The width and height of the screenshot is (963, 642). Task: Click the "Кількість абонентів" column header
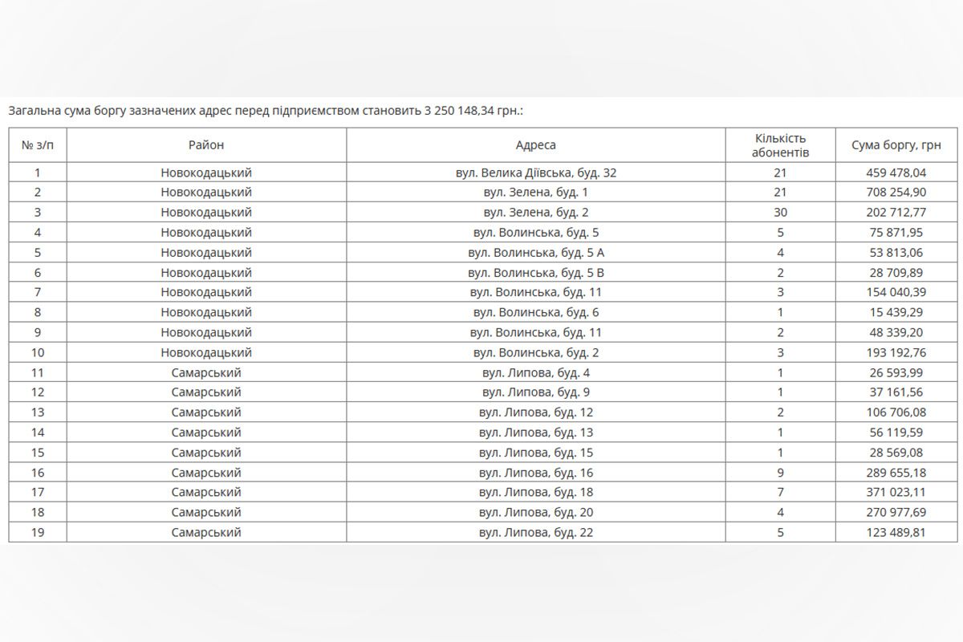pyautogui.click(x=781, y=145)
